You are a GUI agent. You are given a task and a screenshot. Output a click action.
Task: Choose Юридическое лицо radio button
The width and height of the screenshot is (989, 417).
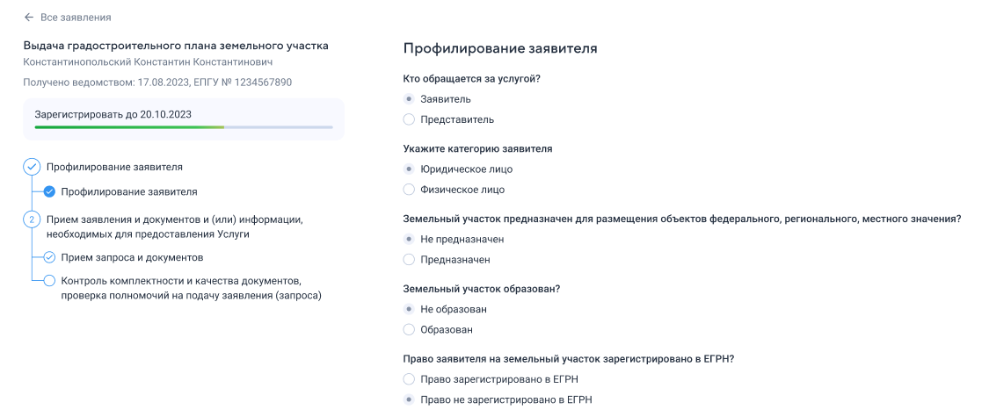409,169
